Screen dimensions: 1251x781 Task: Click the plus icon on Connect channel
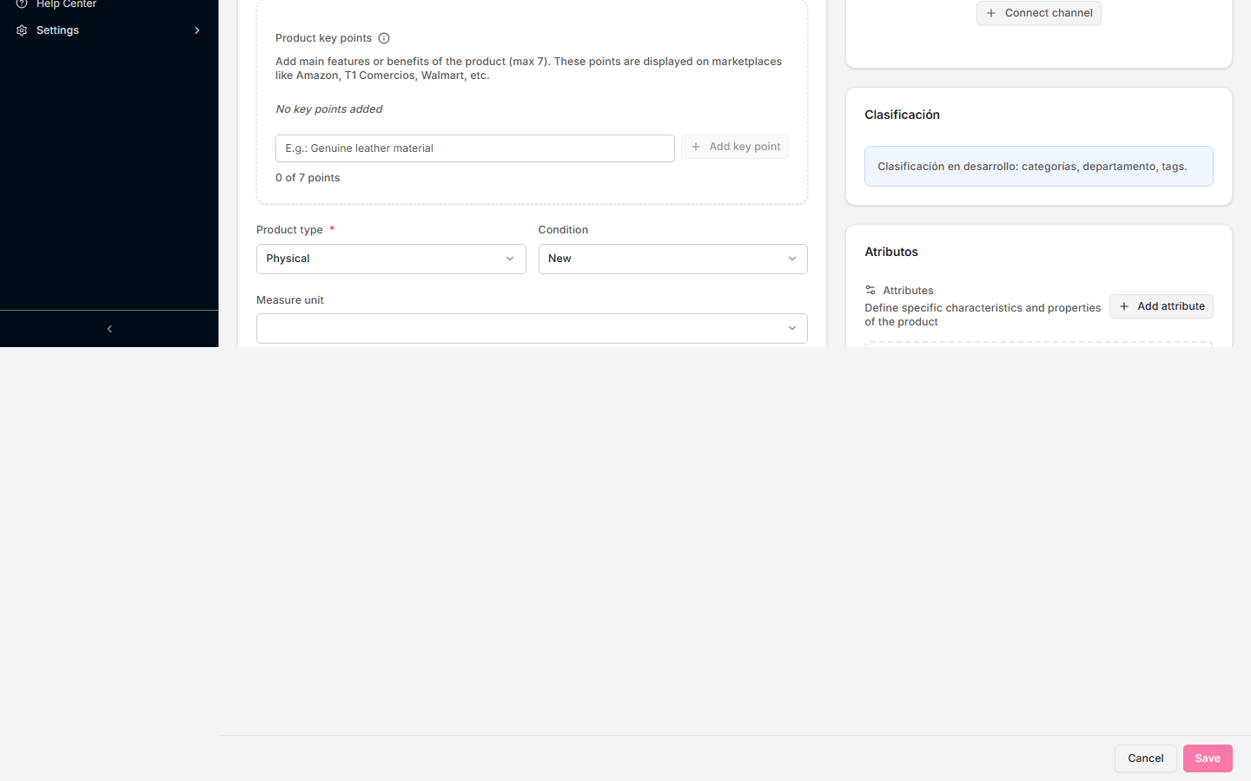pyautogui.click(x=991, y=13)
